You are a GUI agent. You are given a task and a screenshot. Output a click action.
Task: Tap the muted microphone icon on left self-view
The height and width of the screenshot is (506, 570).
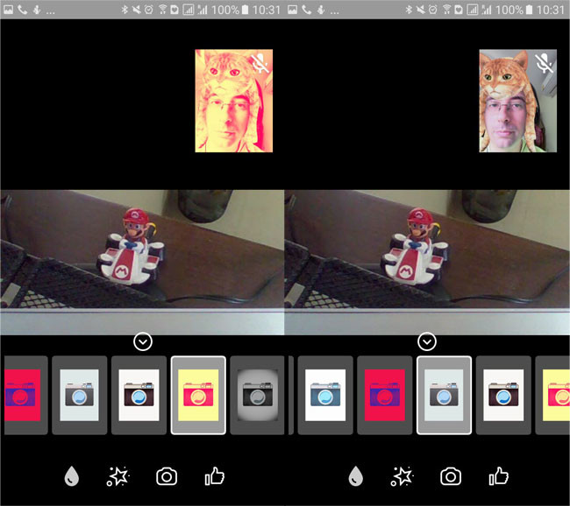point(260,63)
